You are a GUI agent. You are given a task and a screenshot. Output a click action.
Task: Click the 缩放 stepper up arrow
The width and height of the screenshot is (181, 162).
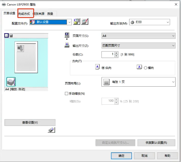(x=116, y=100)
